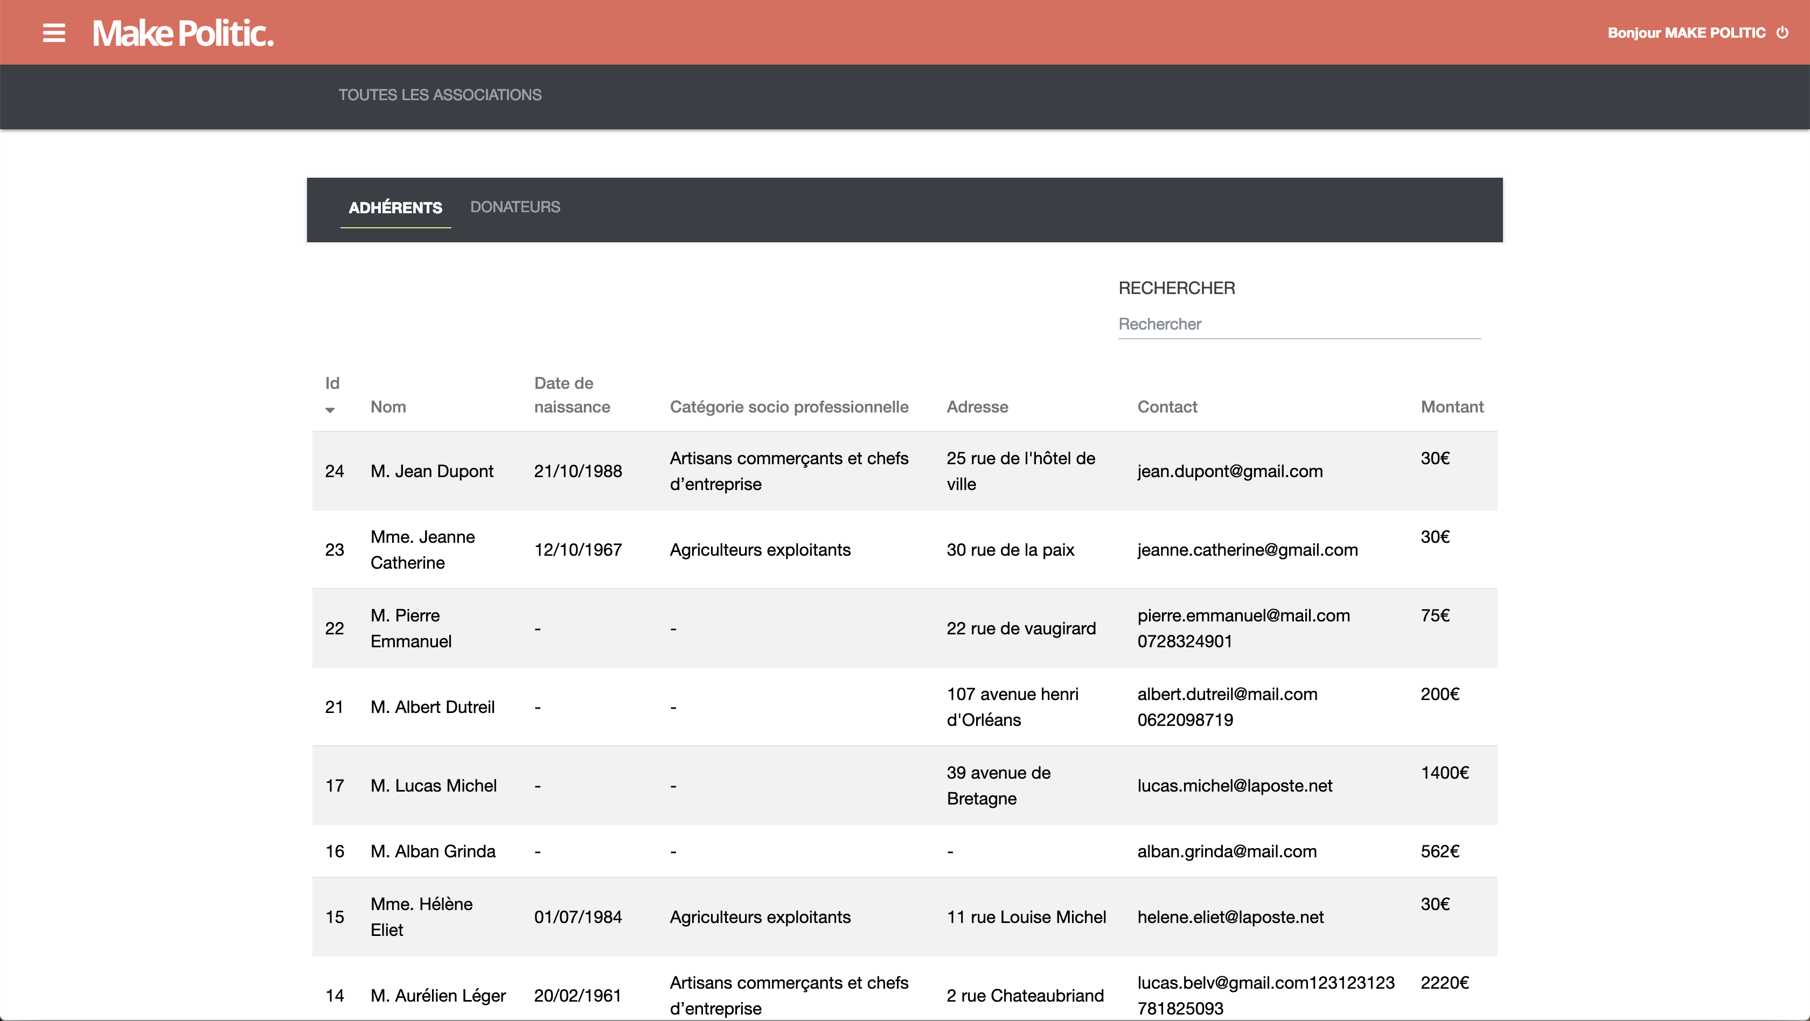Image resolution: width=1810 pixels, height=1021 pixels.
Task: Sort by Nom column header
Action: 388,407
